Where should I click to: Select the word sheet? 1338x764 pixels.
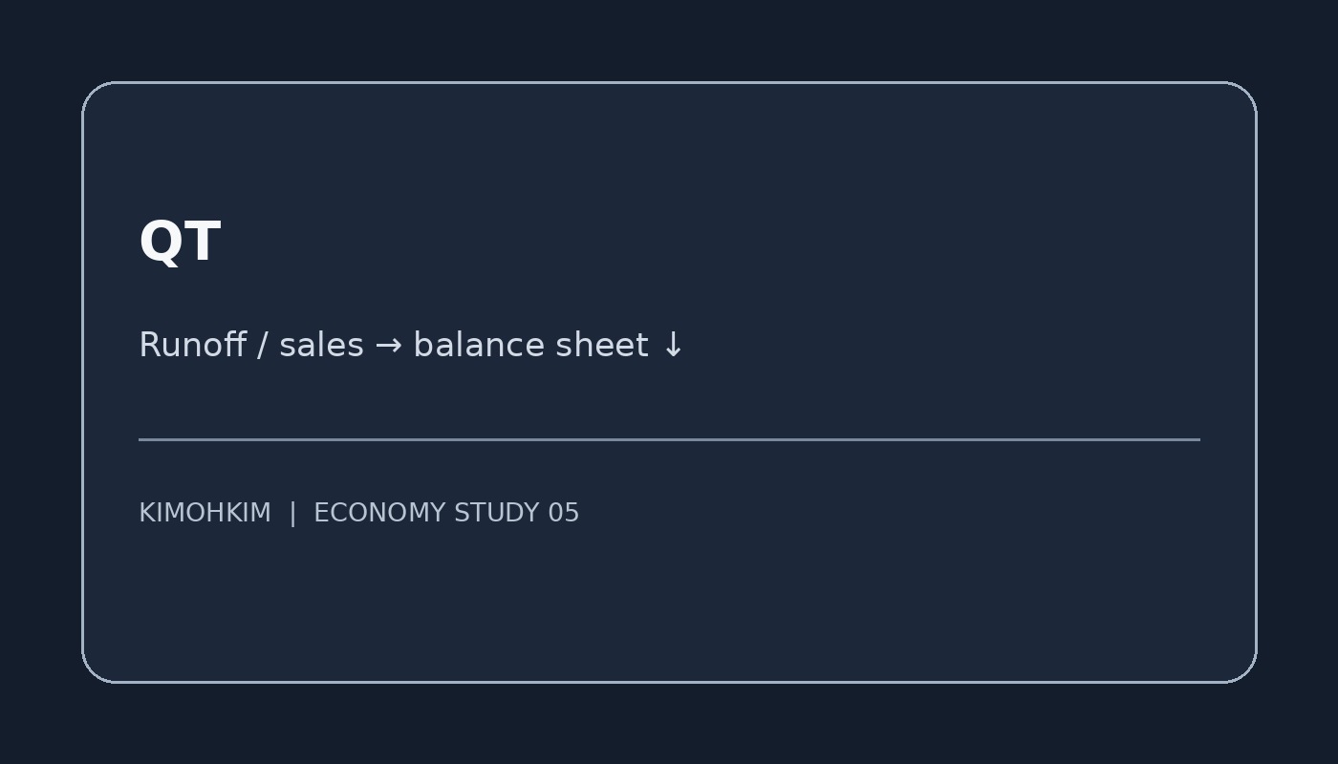[601, 345]
